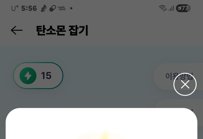Open the 이용방법 usage guide button
203x139 pixels.
pyautogui.click(x=178, y=76)
